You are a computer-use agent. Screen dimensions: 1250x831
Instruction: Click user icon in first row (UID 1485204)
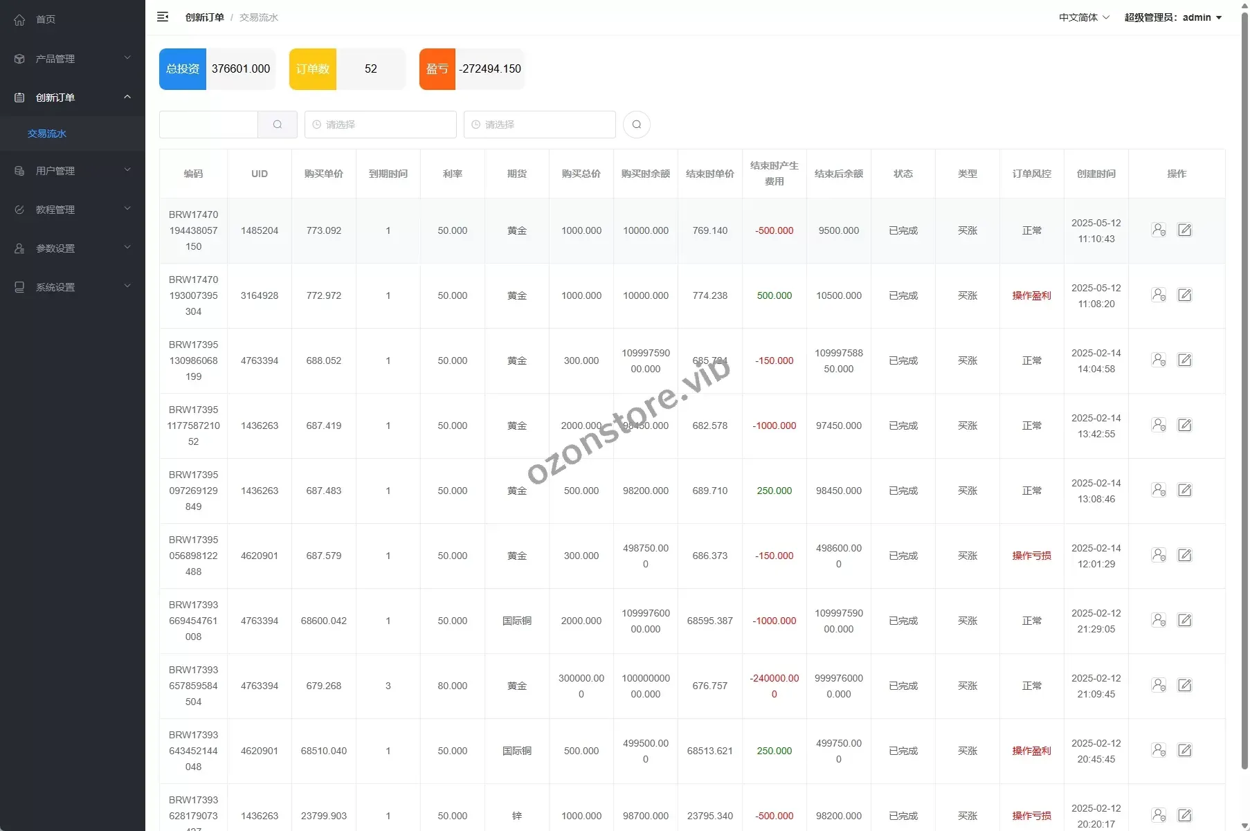coord(1158,230)
